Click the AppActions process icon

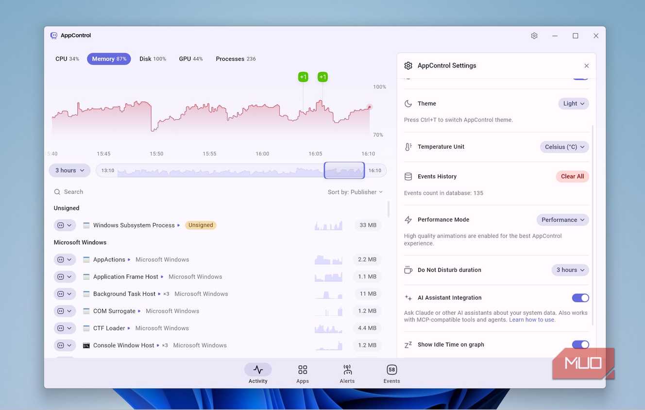click(86, 260)
